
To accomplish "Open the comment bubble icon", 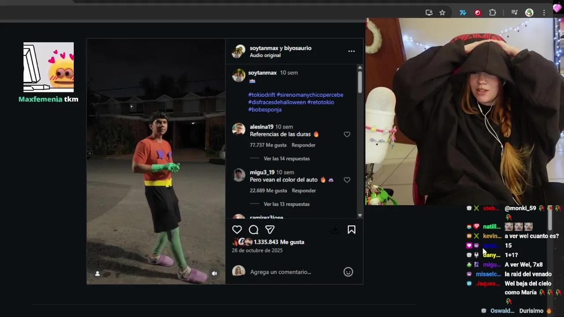I will (253, 229).
